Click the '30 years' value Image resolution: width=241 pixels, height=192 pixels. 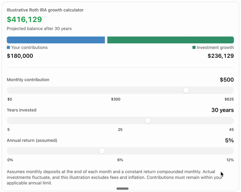click(223, 110)
